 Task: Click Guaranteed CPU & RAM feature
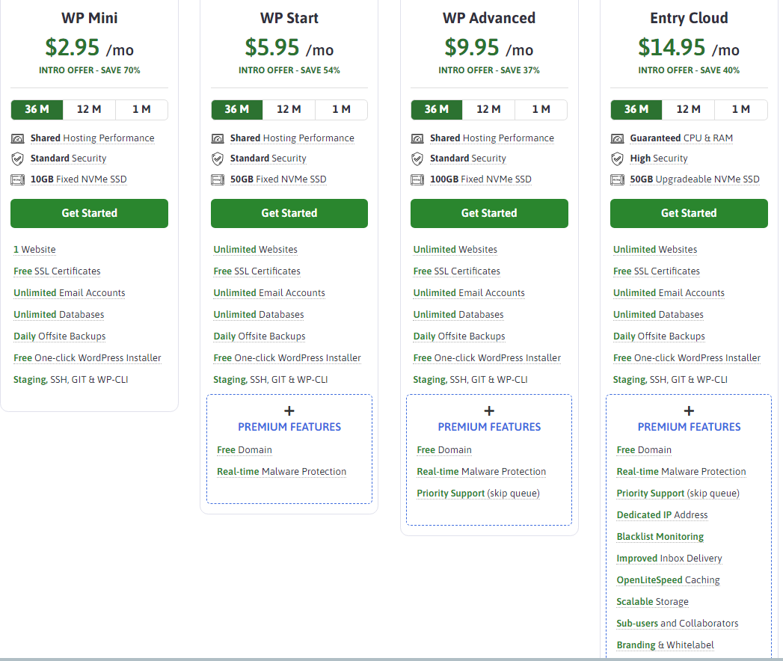pyautogui.click(x=681, y=138)
